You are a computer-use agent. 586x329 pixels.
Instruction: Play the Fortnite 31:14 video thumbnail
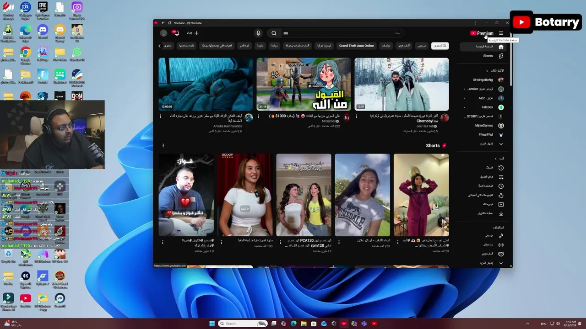pos(304,84)
